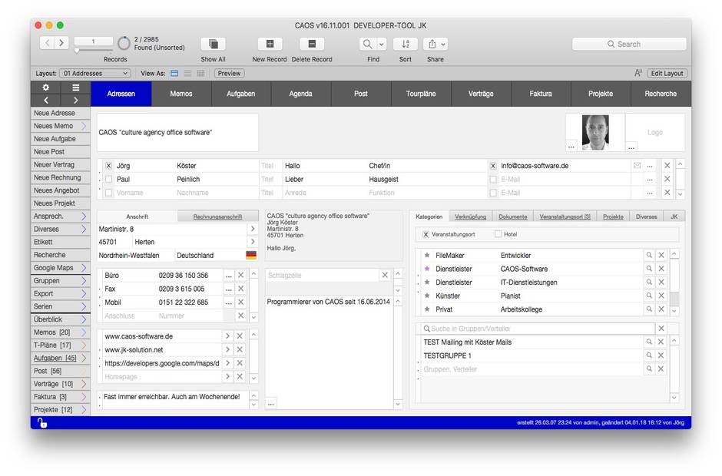Screen dimensions: 722x476
Task: Click the record slider below the record number
Action: [x=77, y=51]
